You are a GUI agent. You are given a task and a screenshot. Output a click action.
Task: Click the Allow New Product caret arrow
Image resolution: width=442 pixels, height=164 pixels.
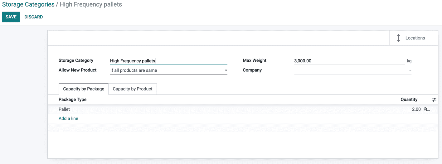pos(226,70)
